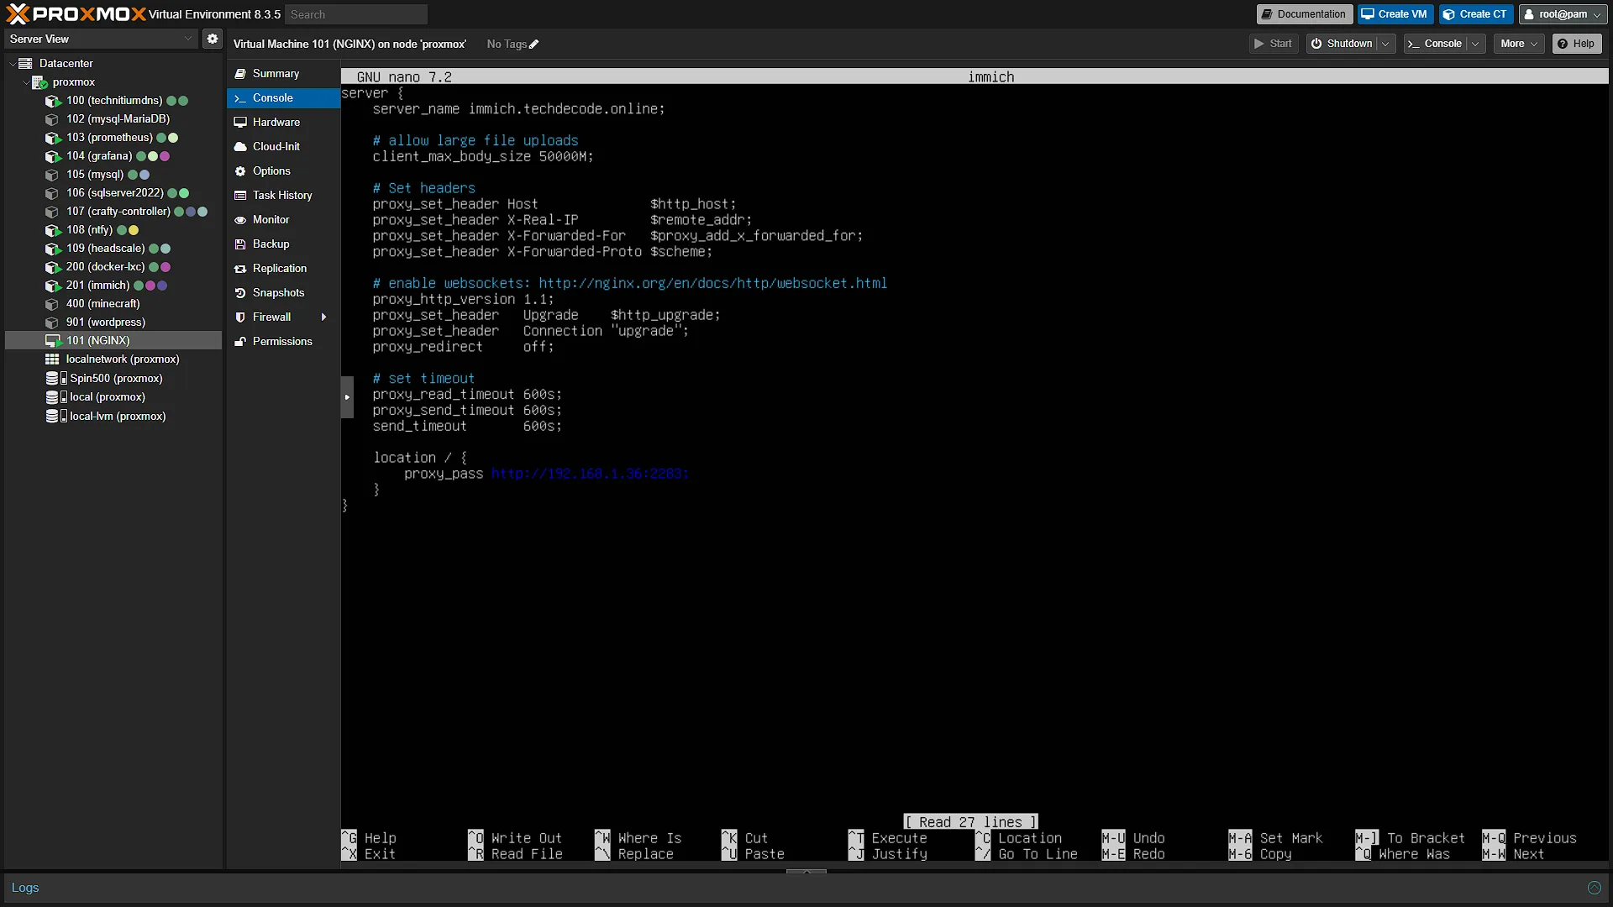The width and height of the screenshot is (1613, 907).
Task: Open the server view settings gear
Action: (x=213, y=39)
